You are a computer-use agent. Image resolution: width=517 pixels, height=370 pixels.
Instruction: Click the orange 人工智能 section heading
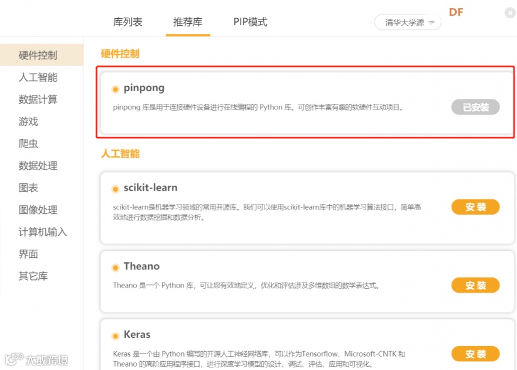tap(120, 154)
